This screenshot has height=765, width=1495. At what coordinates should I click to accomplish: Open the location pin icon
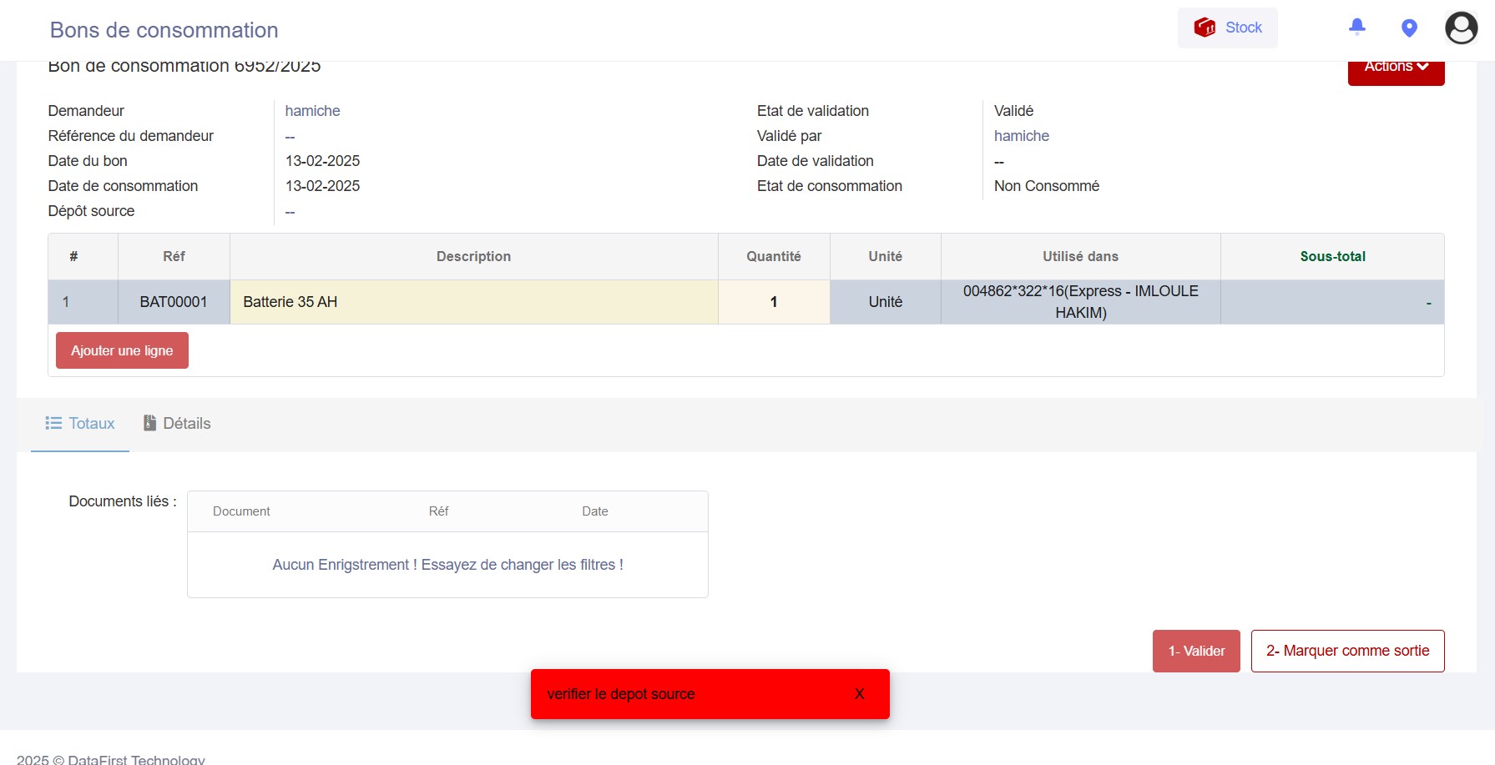click(1409, 28)
